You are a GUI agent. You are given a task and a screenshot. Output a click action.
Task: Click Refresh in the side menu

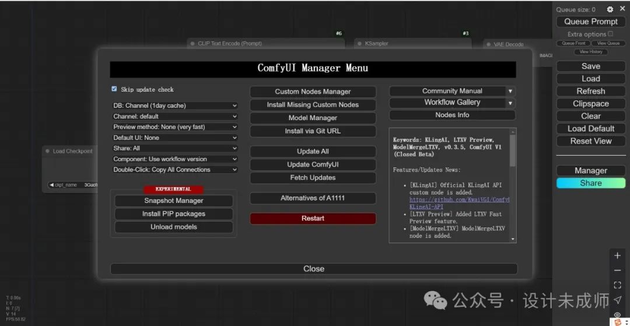tap(590, 91)
